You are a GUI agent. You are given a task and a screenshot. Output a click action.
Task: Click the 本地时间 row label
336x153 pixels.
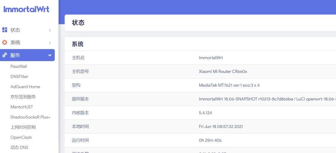[x=80, y=127]
